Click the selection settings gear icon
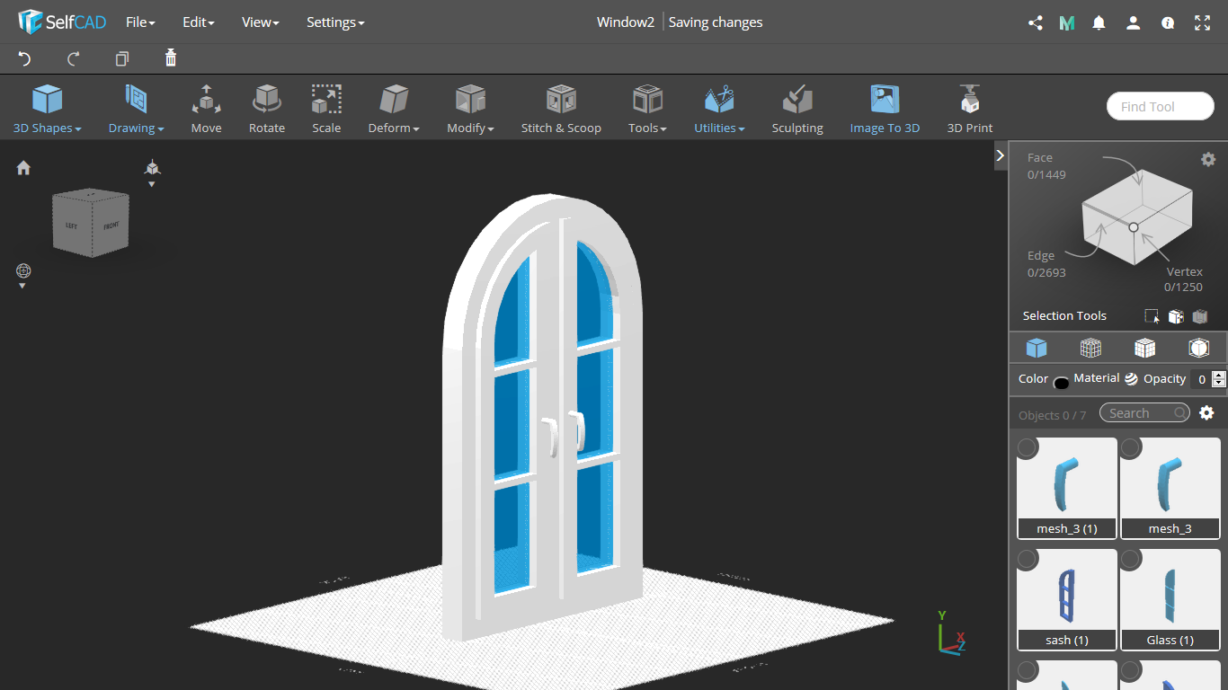Image resolution: width=1228 pixels, height=690 pixels. click(x=1208, y=159)
